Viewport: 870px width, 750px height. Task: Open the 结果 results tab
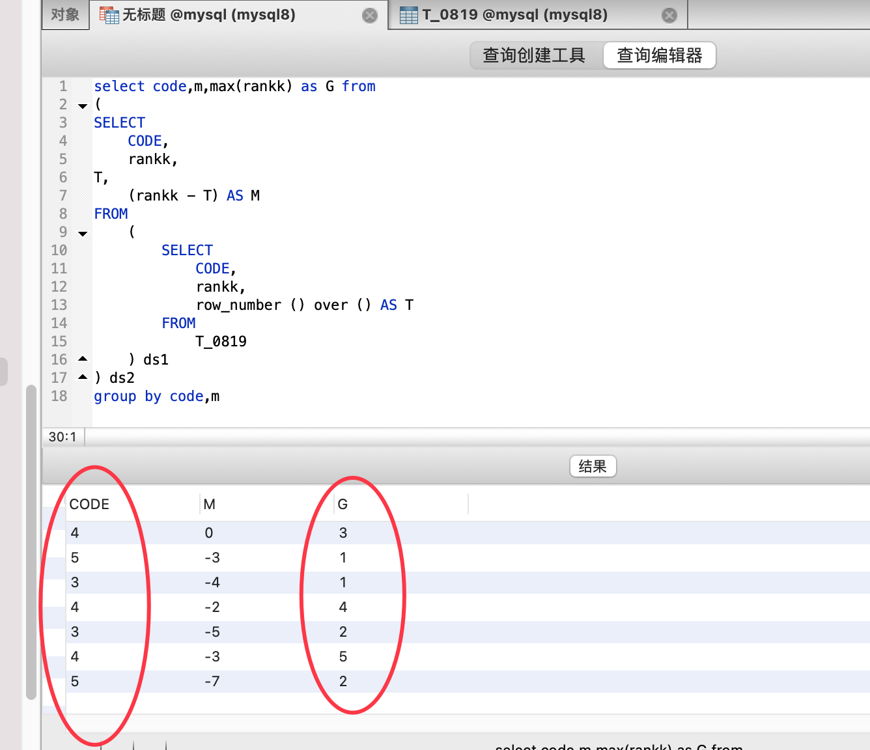coord(593,466)
